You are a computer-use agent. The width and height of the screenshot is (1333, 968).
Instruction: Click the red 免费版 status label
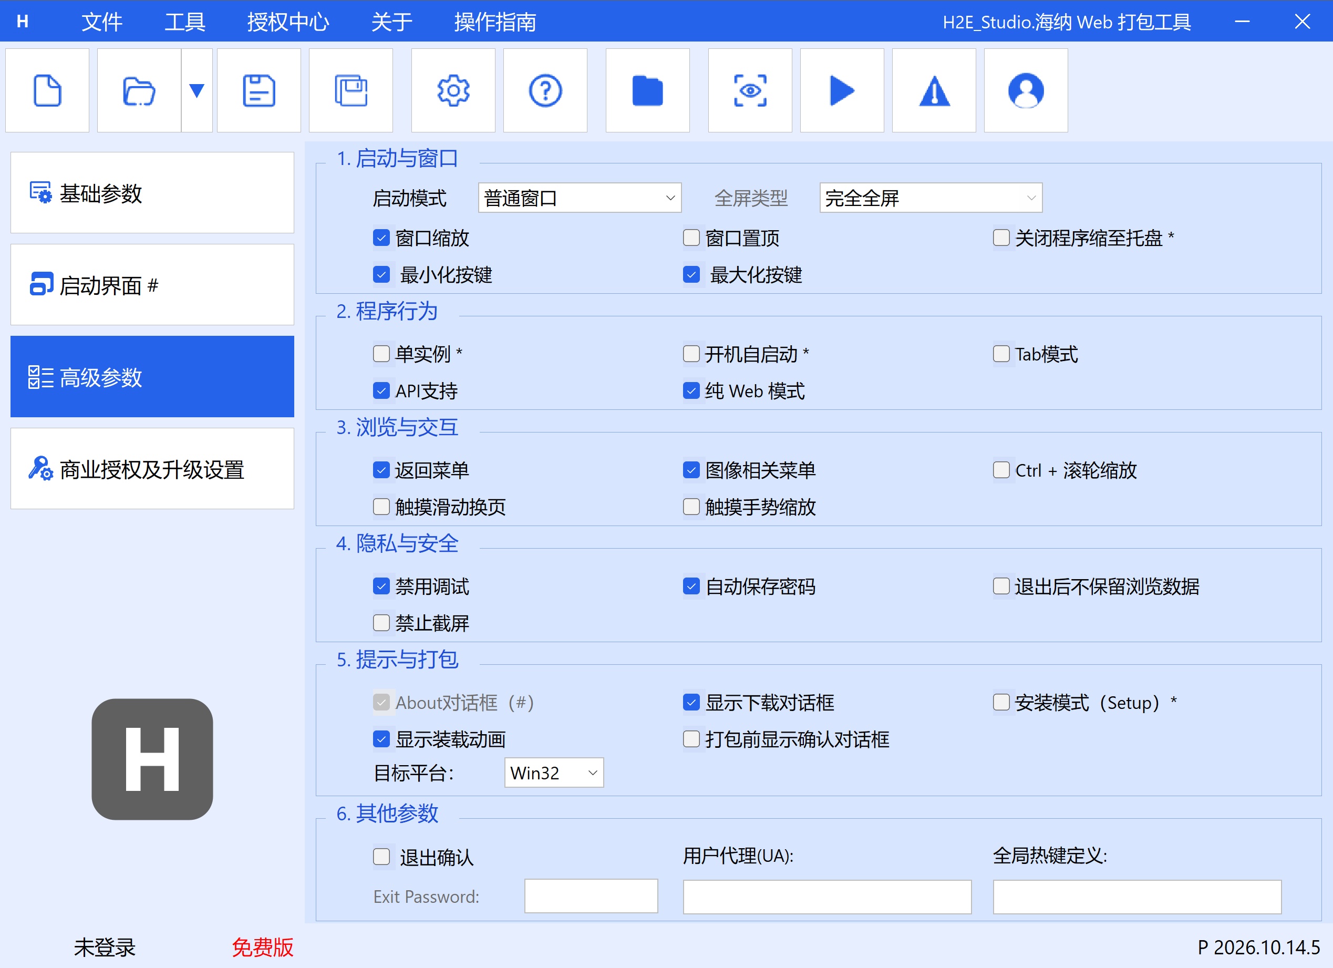coord(262,947)
